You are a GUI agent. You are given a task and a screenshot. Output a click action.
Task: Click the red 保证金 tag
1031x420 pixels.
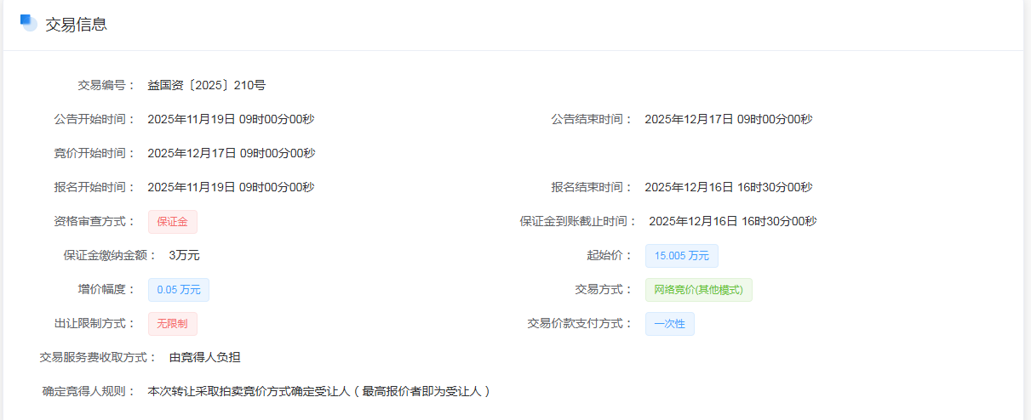173,222
